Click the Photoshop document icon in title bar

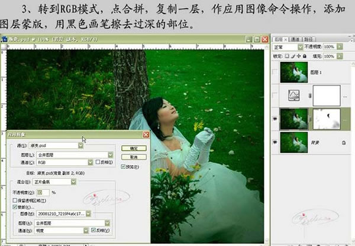pyautogui.click(x=4, y=40)
